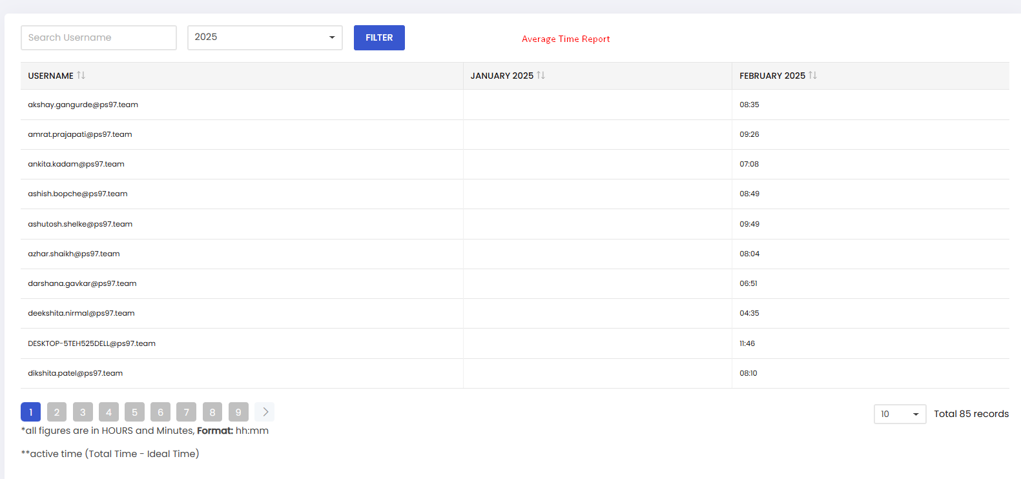Select the akshay.gangurde@ps97.team username row
The image size is (1021, 479).
click(x=83, y=105)
